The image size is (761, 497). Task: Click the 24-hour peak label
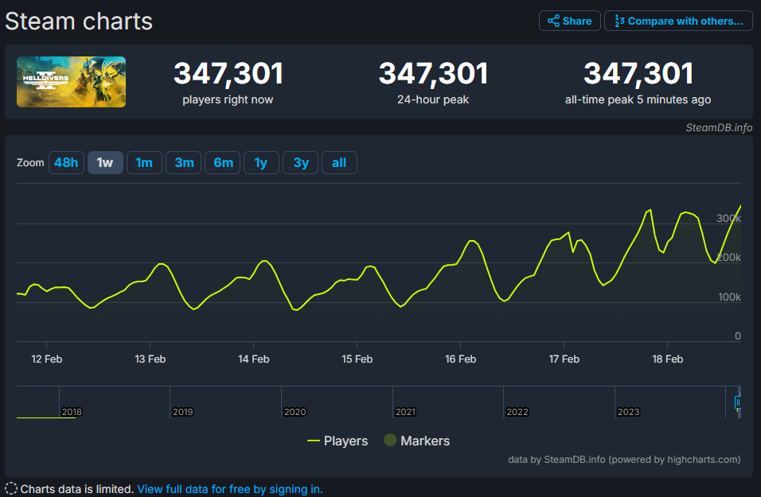click(433, 99)
